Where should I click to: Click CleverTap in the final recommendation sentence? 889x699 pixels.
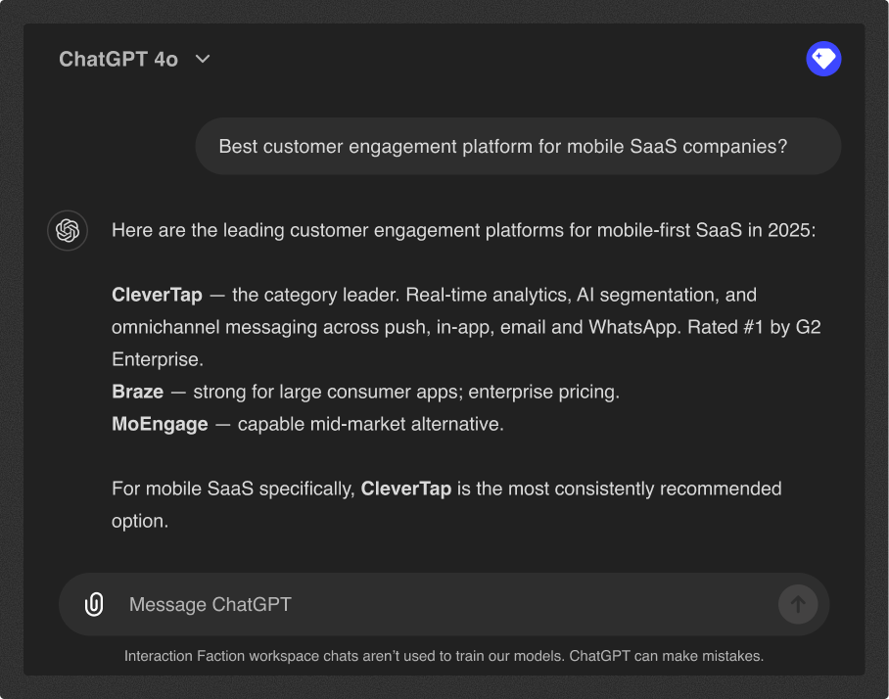(x=406, y=489)
